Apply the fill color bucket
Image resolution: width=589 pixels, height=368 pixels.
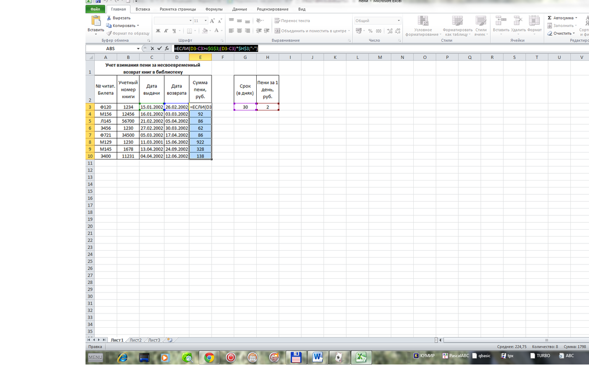click(205, 30)
